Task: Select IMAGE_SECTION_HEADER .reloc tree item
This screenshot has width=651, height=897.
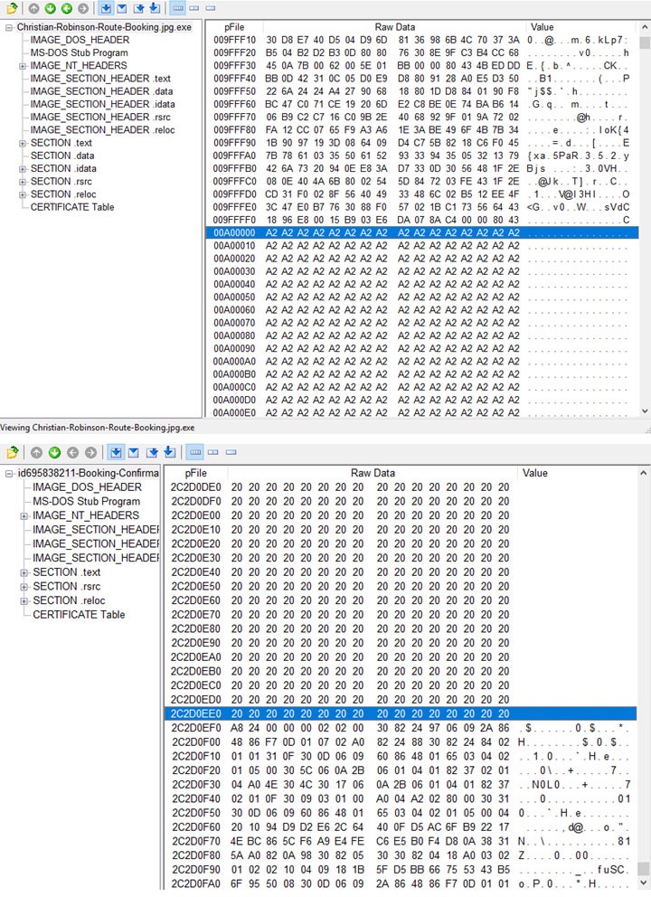Action: coord(102,130)
